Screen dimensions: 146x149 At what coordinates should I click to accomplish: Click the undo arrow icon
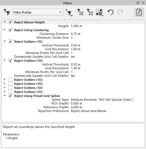111,12
